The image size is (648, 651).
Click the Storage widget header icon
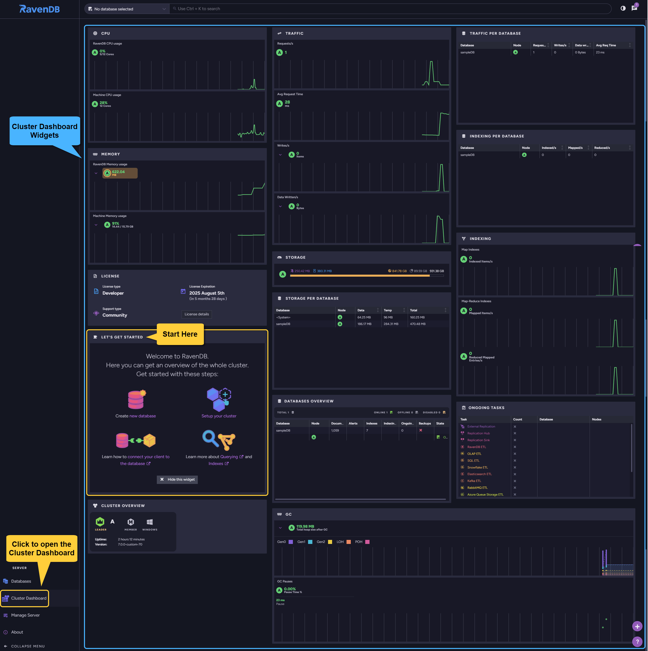(x=279, y=257)
